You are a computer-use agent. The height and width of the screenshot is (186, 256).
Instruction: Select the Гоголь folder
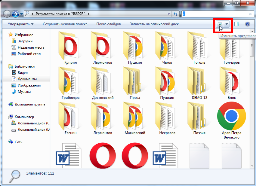tap(199, 48)
